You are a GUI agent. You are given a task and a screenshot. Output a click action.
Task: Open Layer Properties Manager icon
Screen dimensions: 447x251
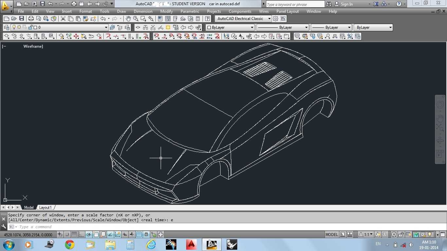pos(6,27)
